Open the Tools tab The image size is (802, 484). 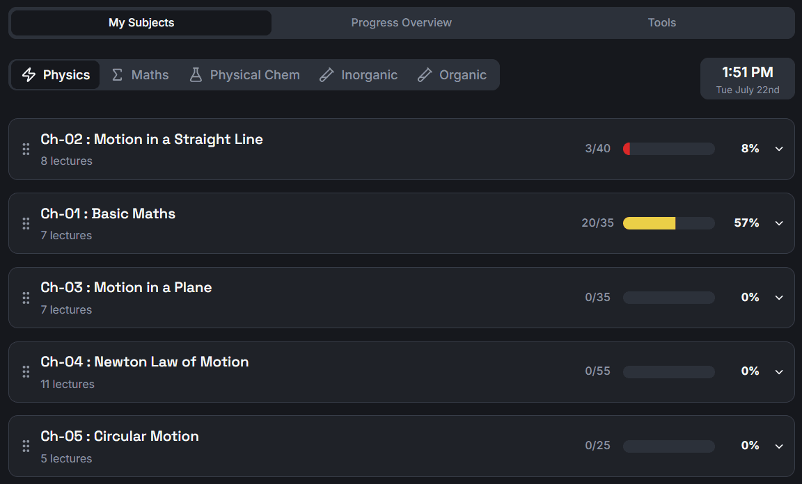pos(661,22)
